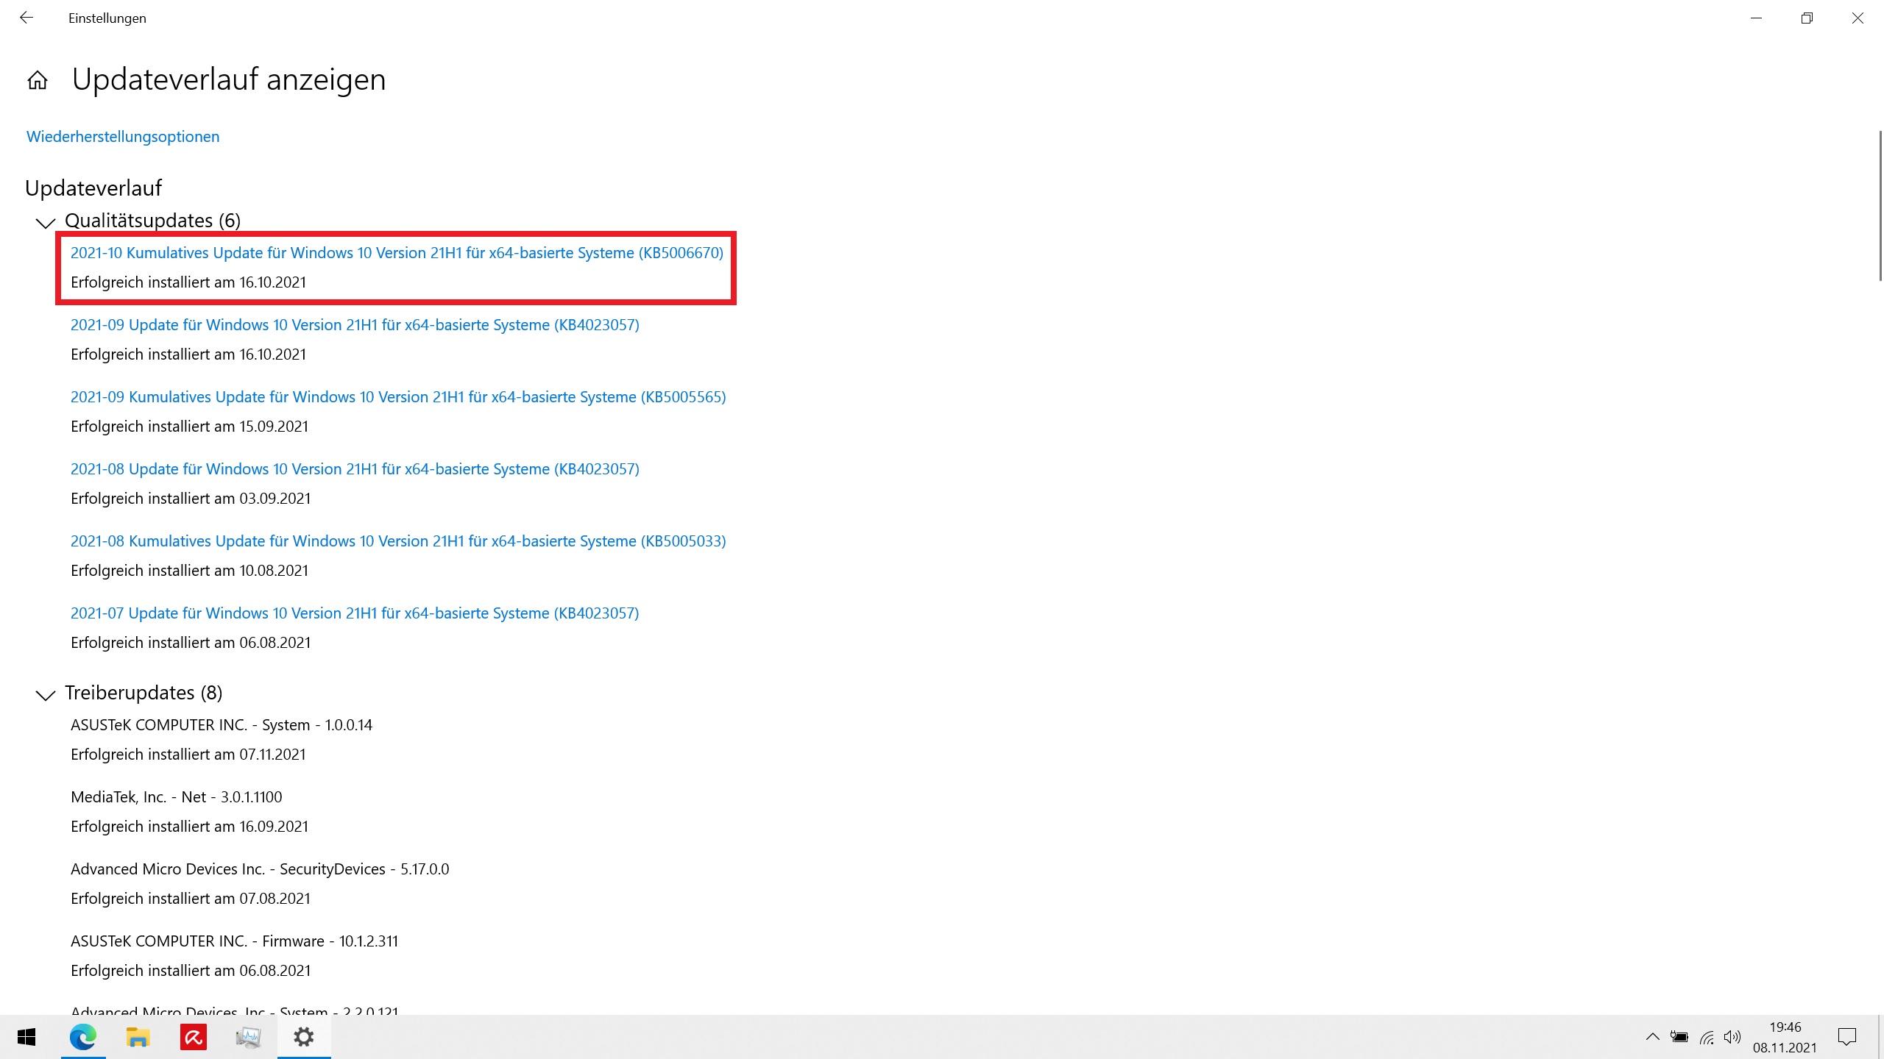
Task: Open 2021-08 KB5005033 cumulative update link
Action: coord(398,541)
